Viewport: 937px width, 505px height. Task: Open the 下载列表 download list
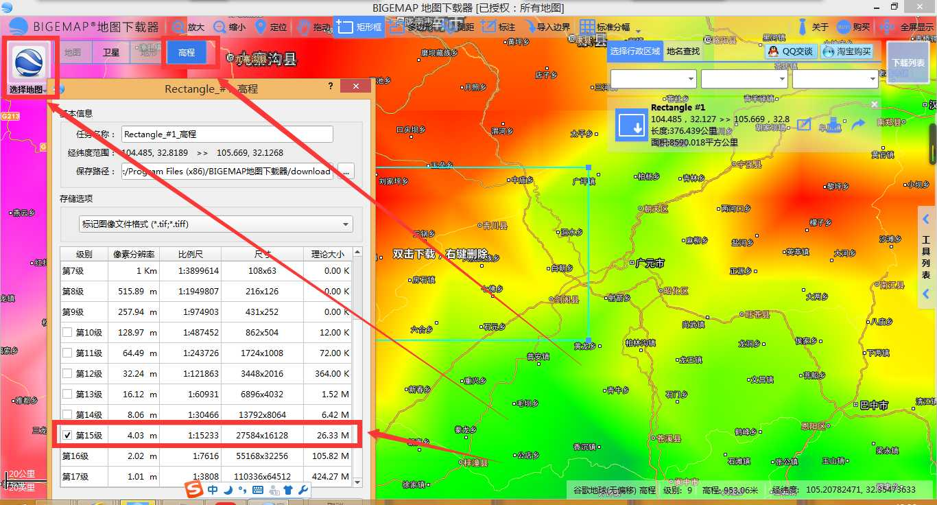[x=908, y=62]
